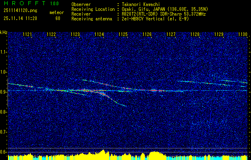Click the 1.0 kHz frequency label

(4, 72)
